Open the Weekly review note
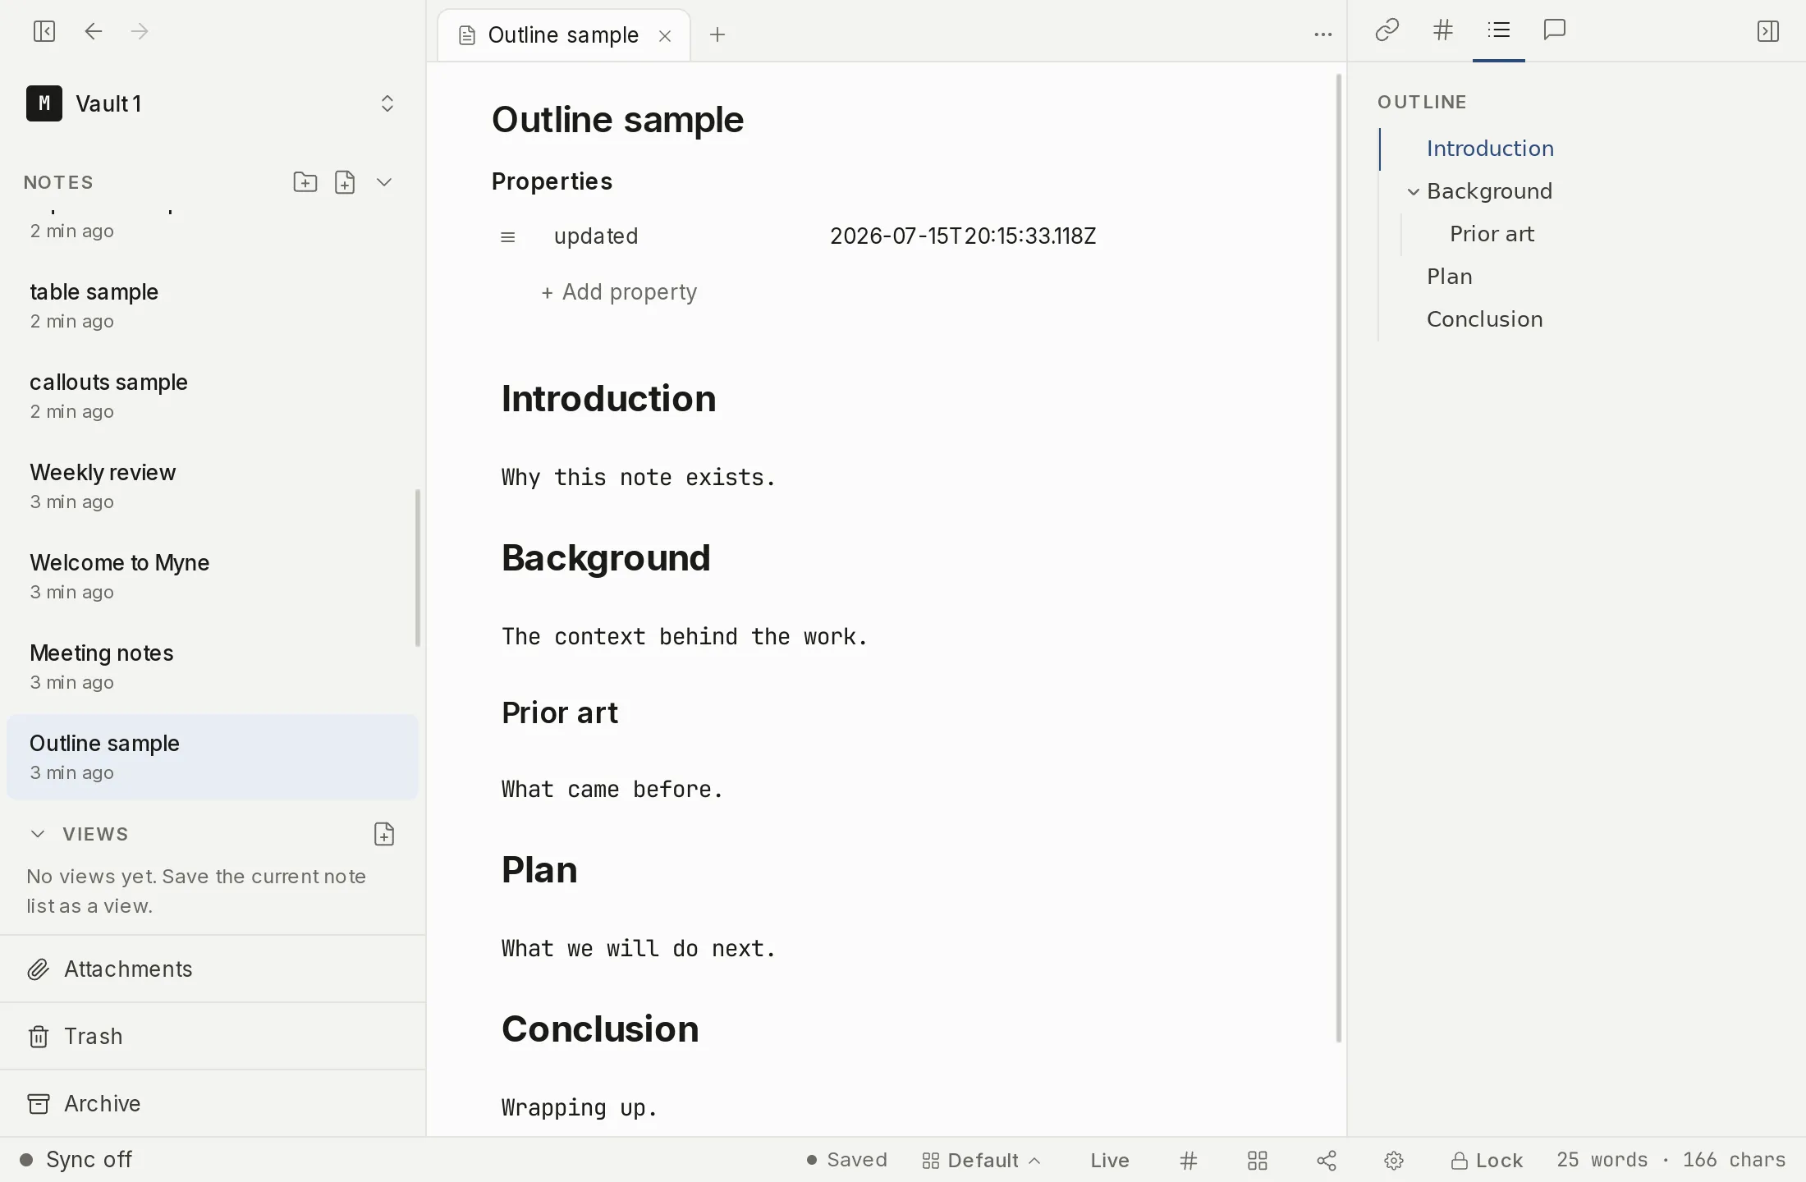 tap(213, 486)
